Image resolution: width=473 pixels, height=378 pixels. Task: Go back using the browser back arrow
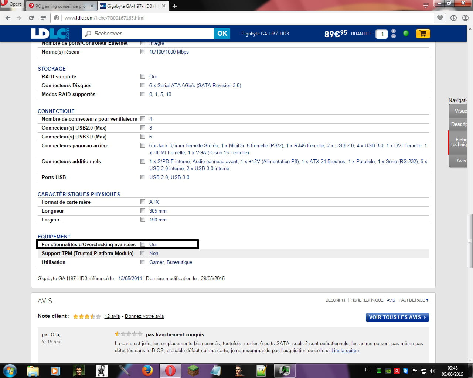pos(8,18)
